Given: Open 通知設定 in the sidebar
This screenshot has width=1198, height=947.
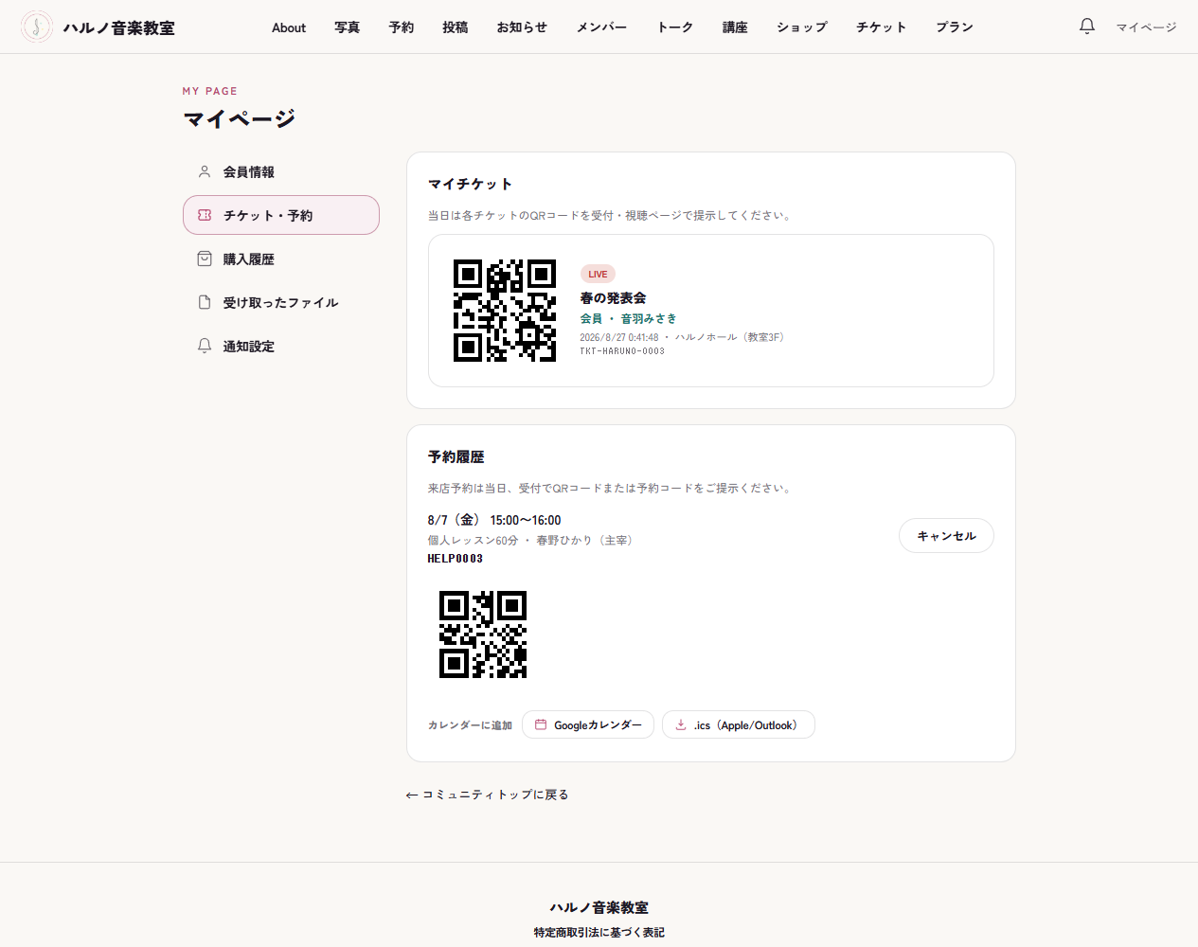Looking at the screenshot, I should (281, 346).
